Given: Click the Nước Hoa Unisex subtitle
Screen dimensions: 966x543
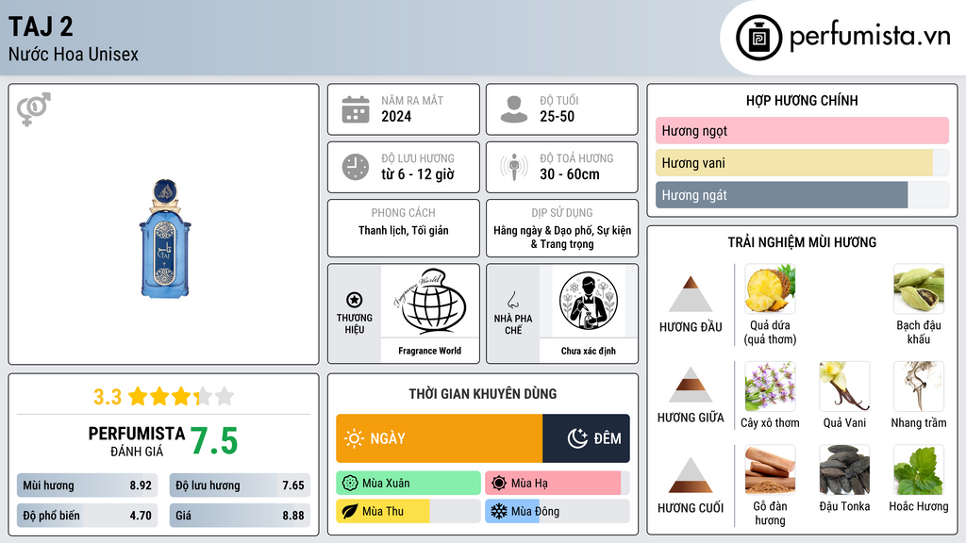Looking at the screenshot, I should pyautogui.click(x=74, y=54).
